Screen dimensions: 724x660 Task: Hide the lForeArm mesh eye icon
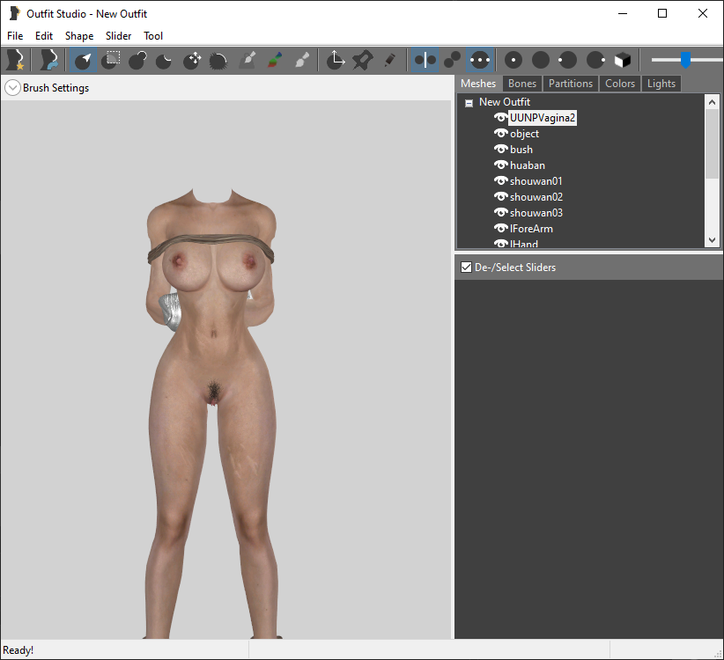(x=501, y=228)
